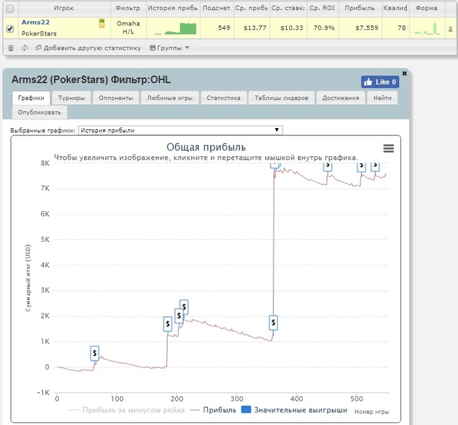Click the $10.33 average stake value
The image size is (458, 425).
292,28
